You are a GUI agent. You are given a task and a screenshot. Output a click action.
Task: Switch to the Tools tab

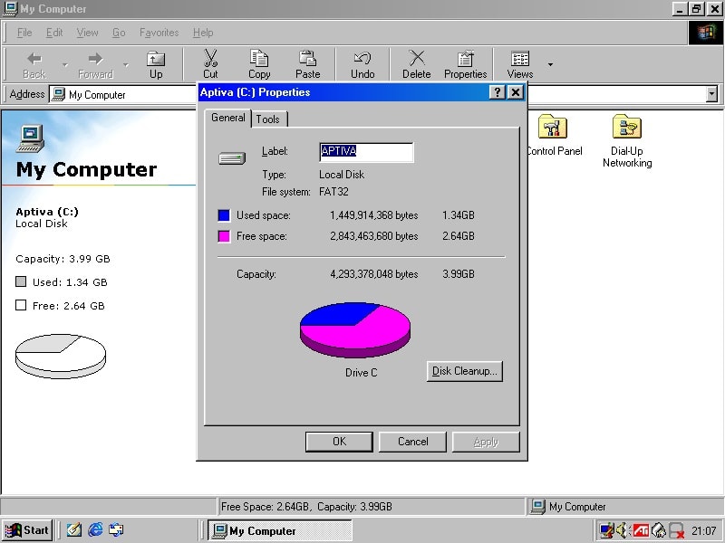268,119
